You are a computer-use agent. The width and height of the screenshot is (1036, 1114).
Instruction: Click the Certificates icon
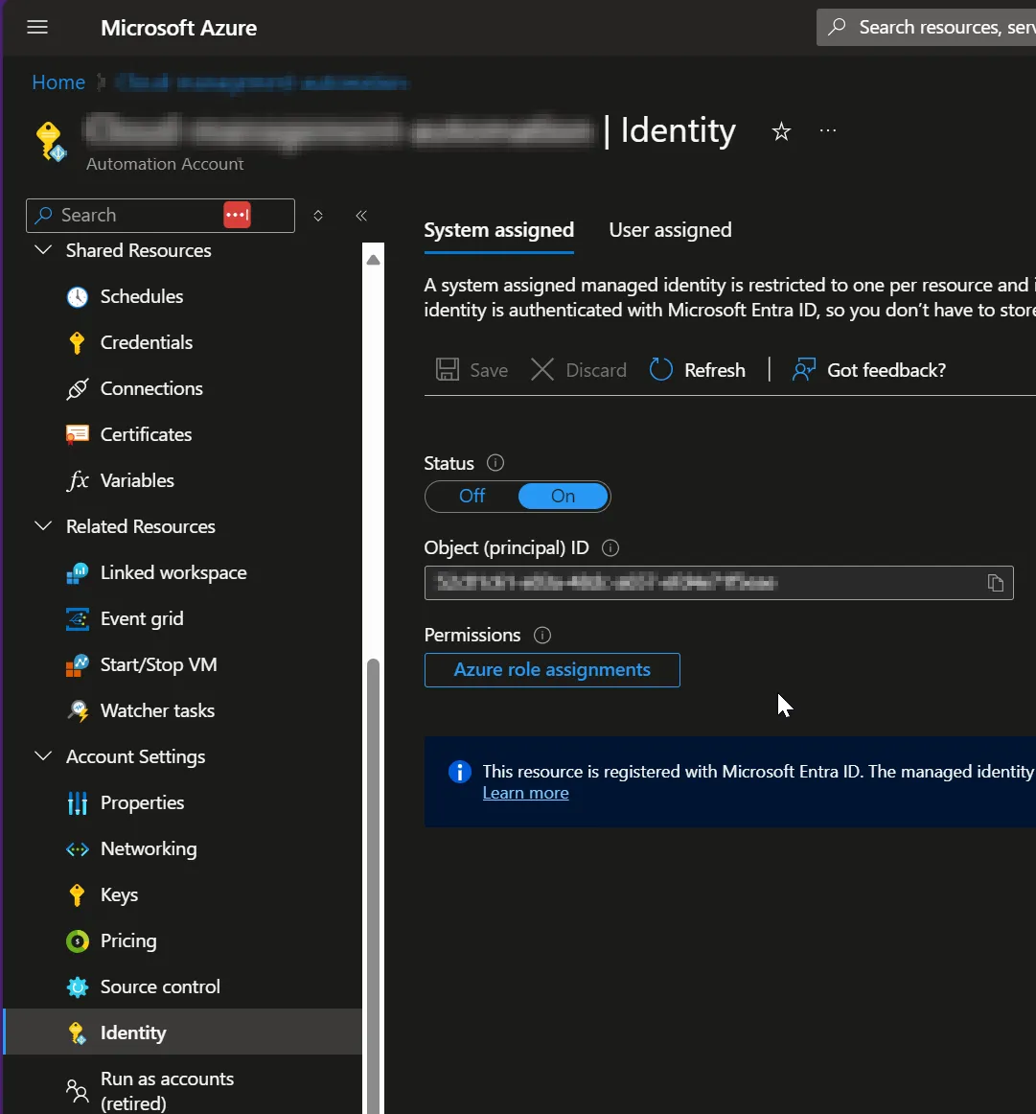[x=78, y=435]
